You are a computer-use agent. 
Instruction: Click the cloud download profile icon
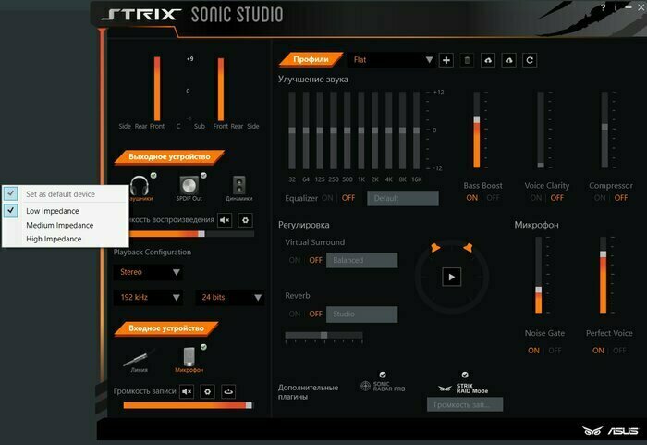click(x=508, y=60)
